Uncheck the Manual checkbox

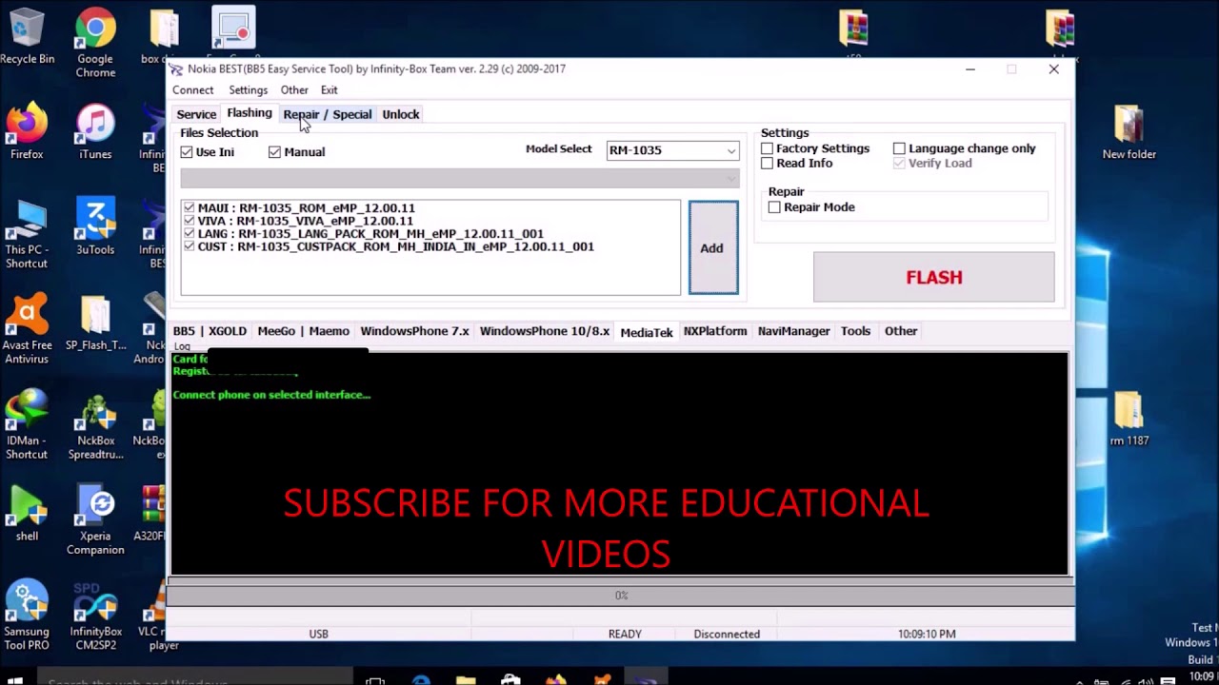coord(275,152)
